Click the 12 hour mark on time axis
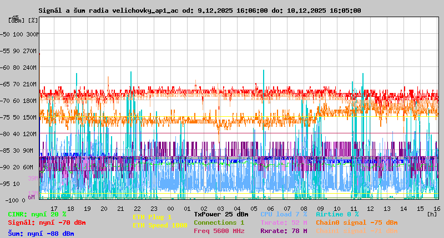The width and height of the screenshot is (444, 238). pyautogui.click(x=371, y=208)
